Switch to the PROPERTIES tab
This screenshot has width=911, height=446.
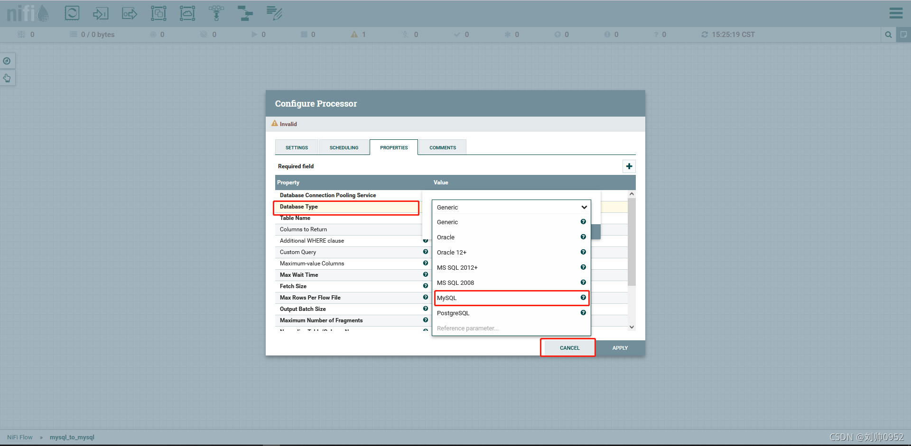(x=394, y=147)
